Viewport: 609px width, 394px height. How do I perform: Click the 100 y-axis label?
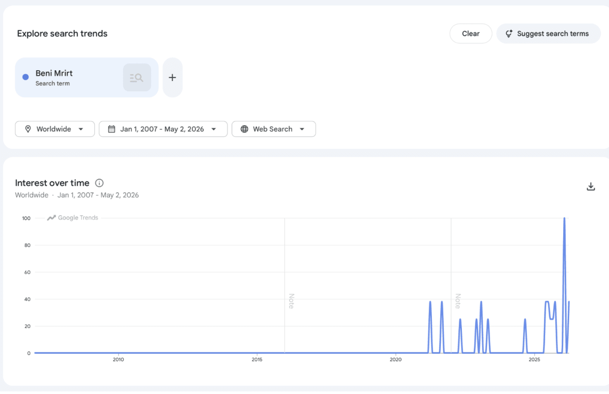pyautogui.click(x=26, y=218)
